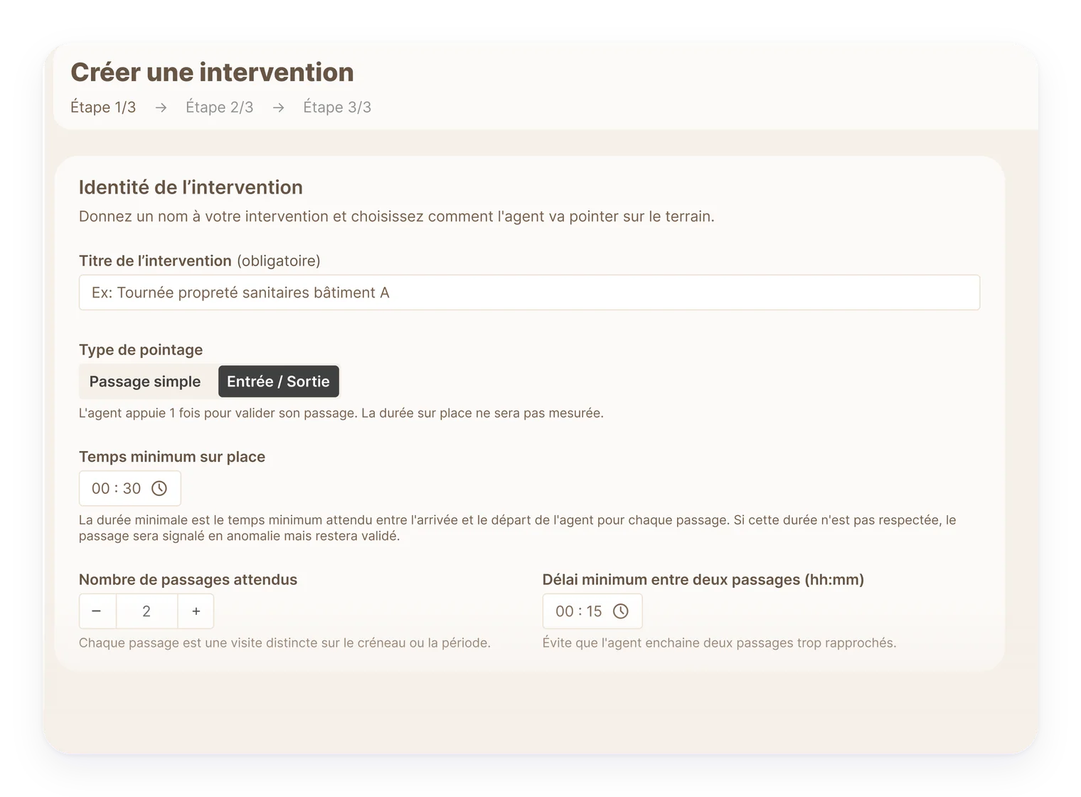Click the Délai minimum entre deux passages field

(x=592, y=611)
